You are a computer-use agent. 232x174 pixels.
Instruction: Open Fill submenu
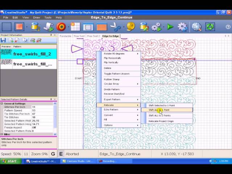pyautogui.click(x=119, y=120)
